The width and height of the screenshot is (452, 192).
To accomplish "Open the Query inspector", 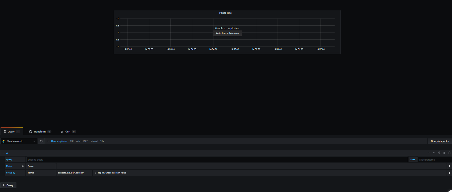I will pos(440,141).
